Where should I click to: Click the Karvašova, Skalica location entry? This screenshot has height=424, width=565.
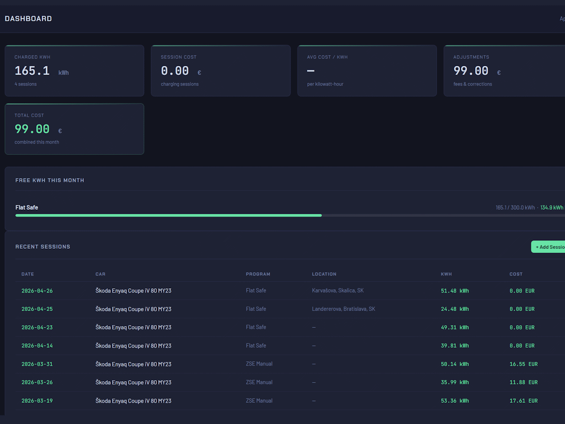click(338, 291)
